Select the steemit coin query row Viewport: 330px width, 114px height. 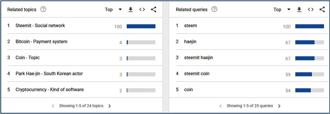point(250,74)
